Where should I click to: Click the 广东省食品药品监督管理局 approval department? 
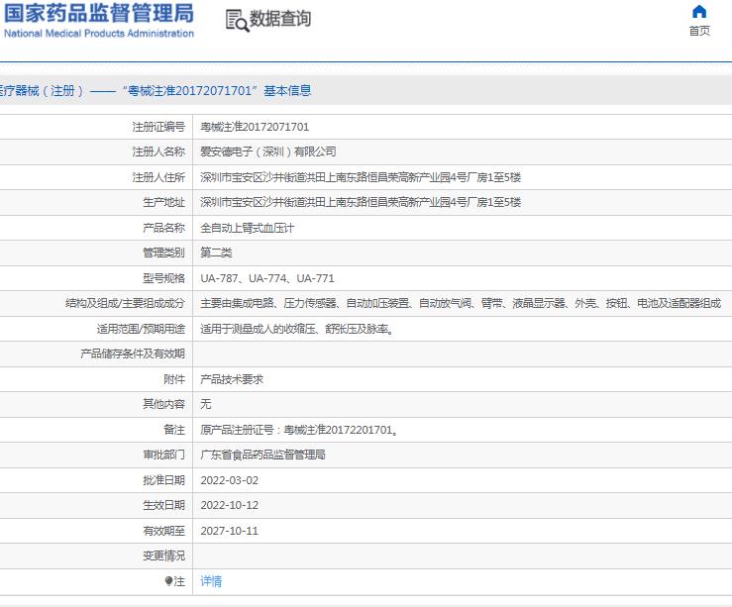tap(262, 455)
